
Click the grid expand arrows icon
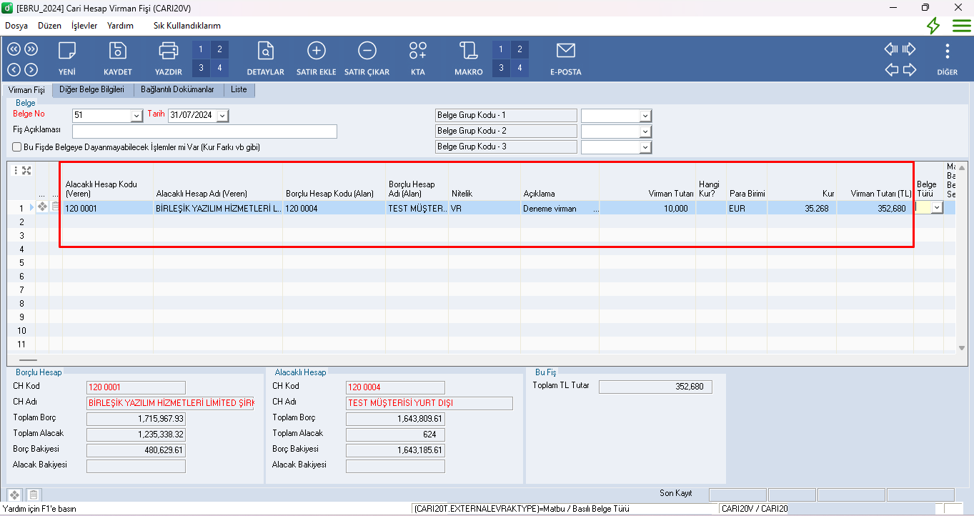click(x=26, y=170)
